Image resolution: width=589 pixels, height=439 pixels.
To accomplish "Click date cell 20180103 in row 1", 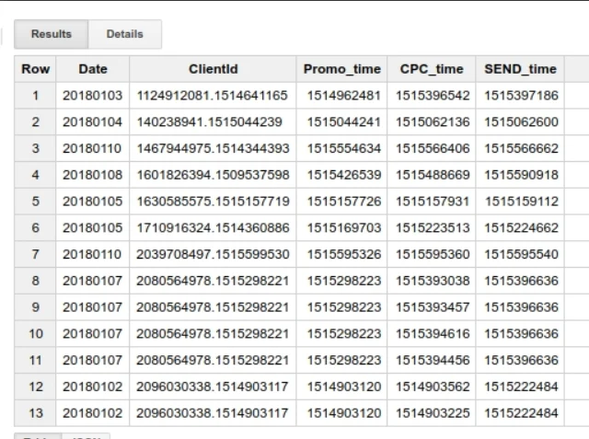I will coord(92,96).
